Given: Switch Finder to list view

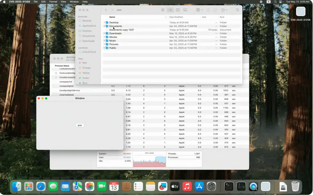Looking at the screenshot, I should 170,10.
